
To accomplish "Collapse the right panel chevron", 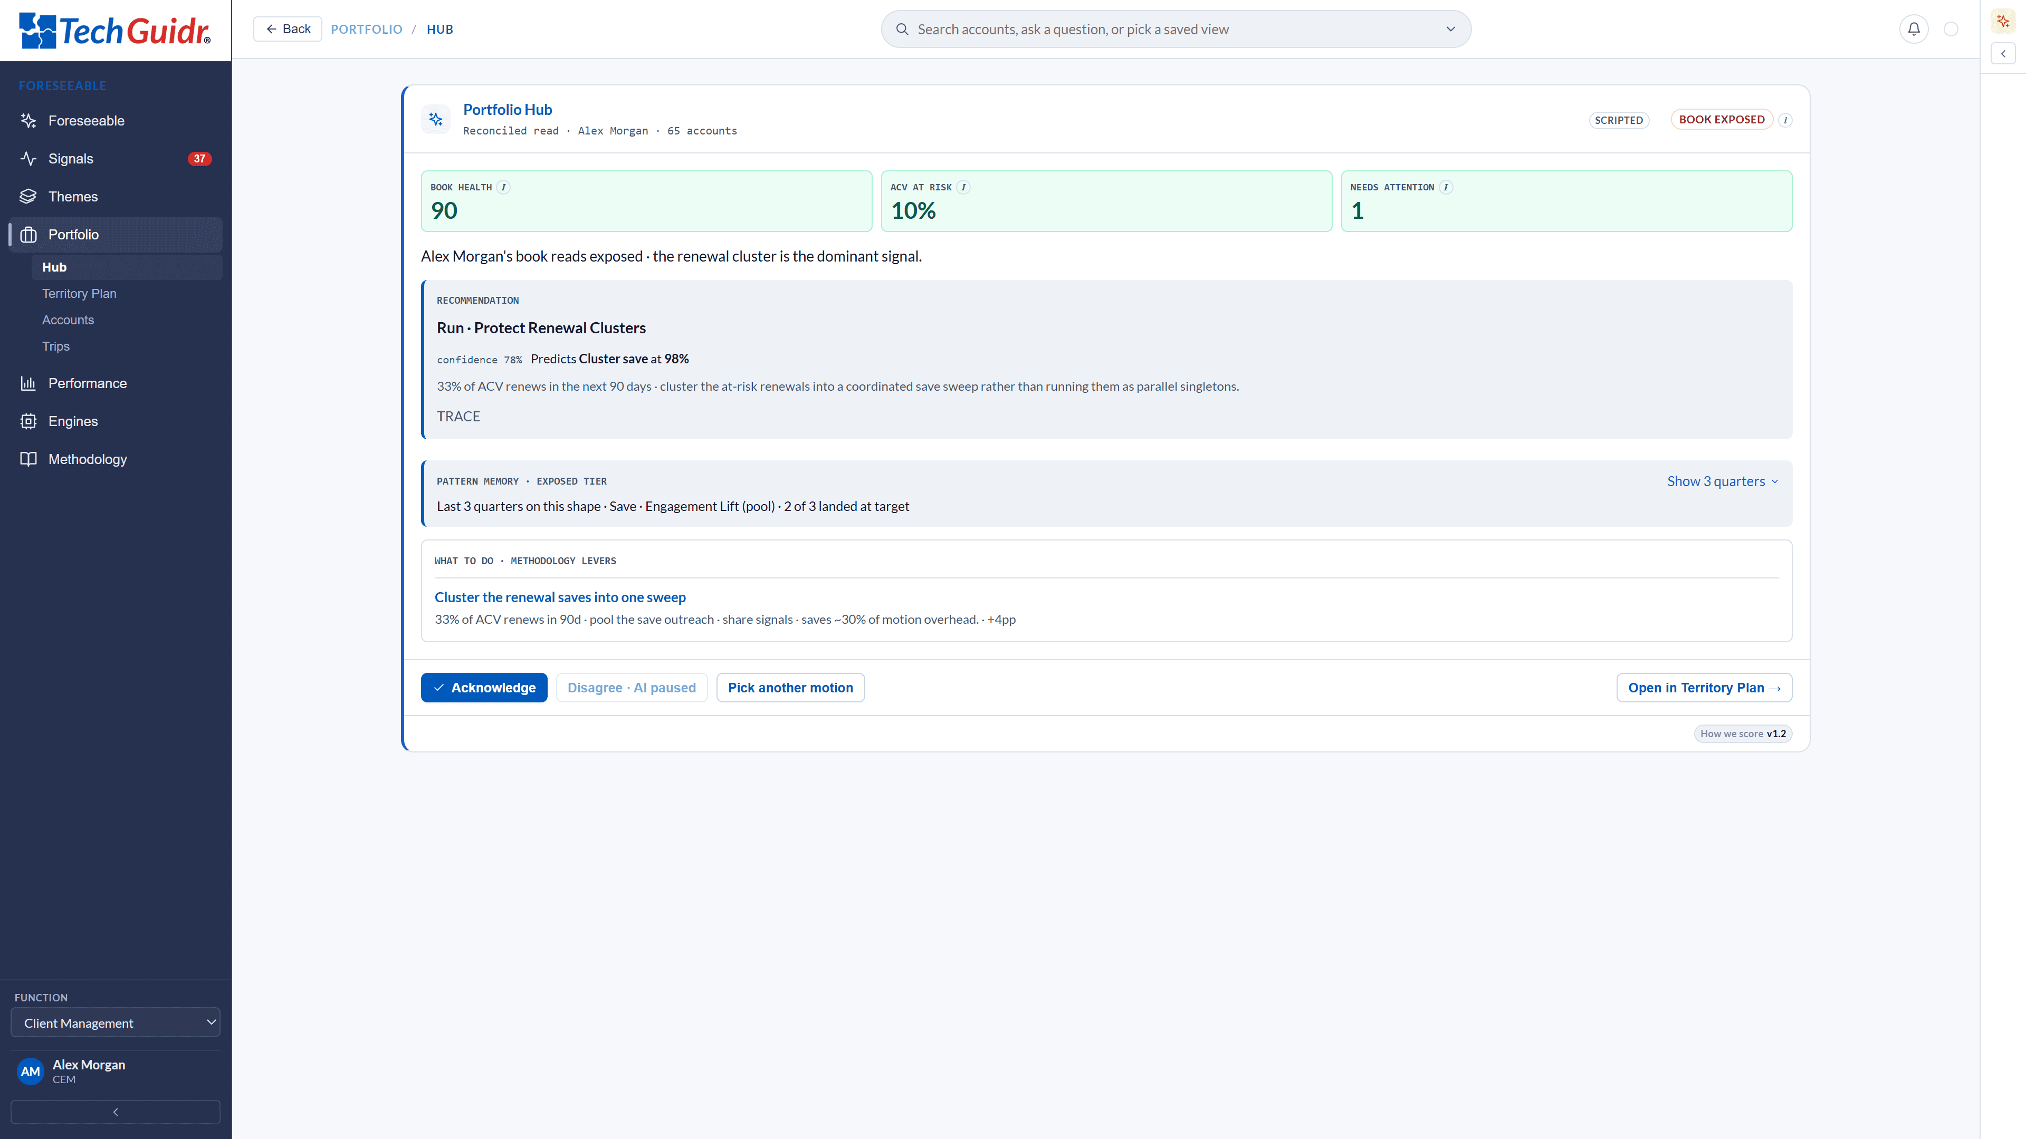I will coord(2003,53).
